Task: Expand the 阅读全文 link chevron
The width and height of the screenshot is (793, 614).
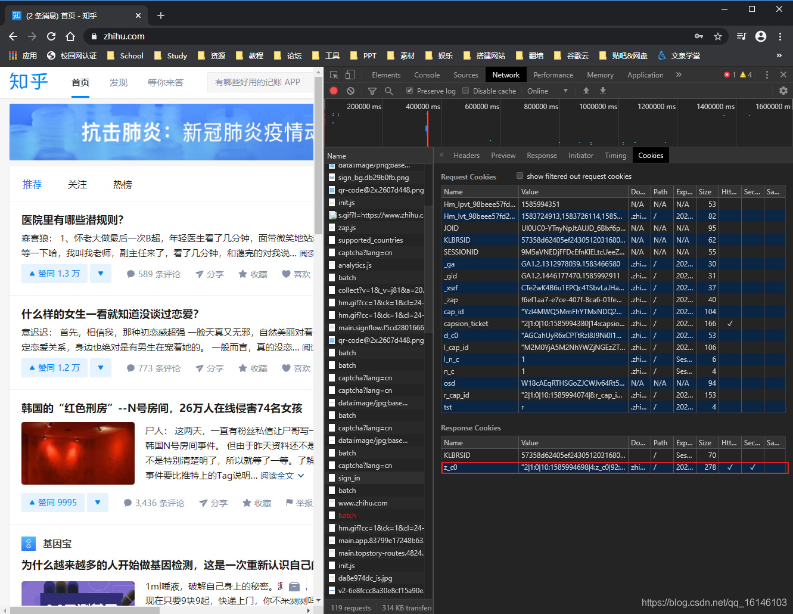Action: (x=301, y=476)
